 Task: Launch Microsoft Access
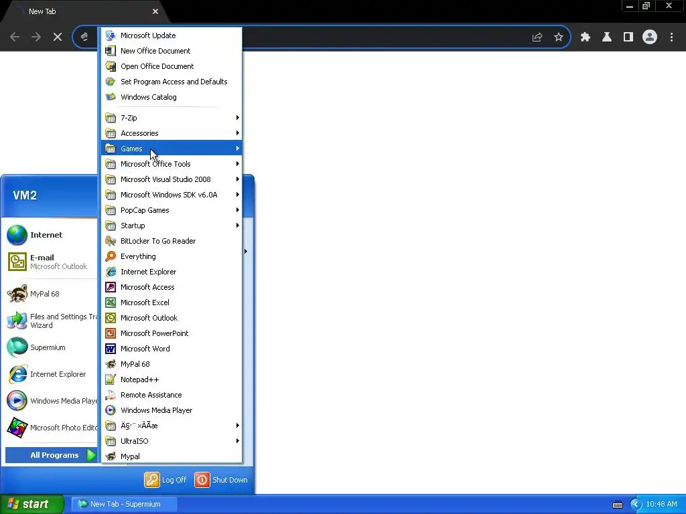click(171, 287)
